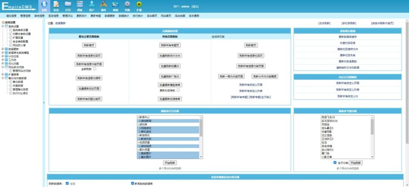
Task: Open the 商城 (Shop) top navigation icon
Action: coord(115,5)
